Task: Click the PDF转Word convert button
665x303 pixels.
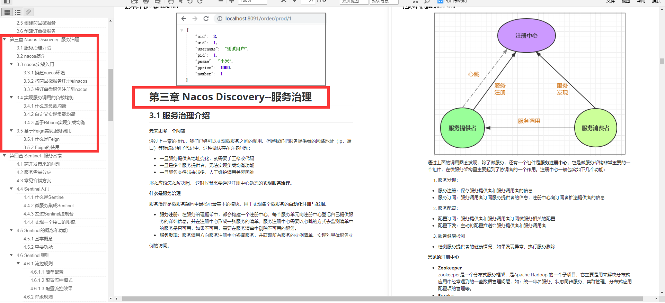Action: (x=452, y=1)
